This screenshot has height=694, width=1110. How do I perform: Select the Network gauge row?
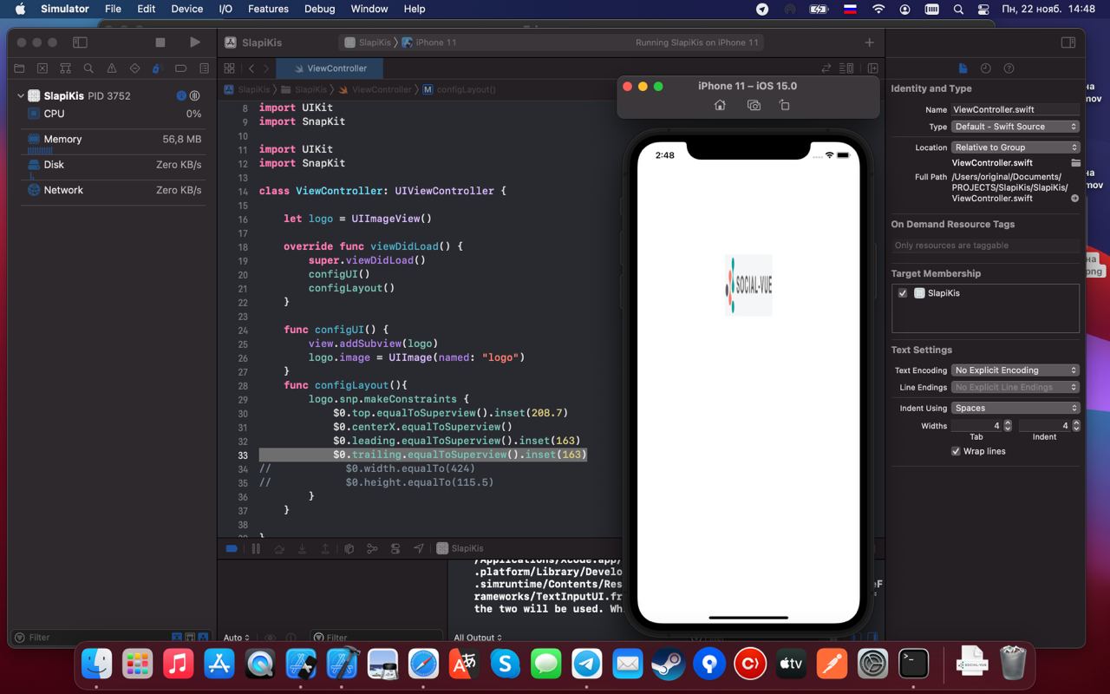(114, 190)
